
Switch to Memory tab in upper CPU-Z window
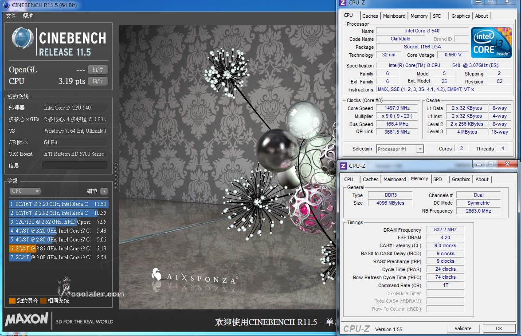click(419, 16)
